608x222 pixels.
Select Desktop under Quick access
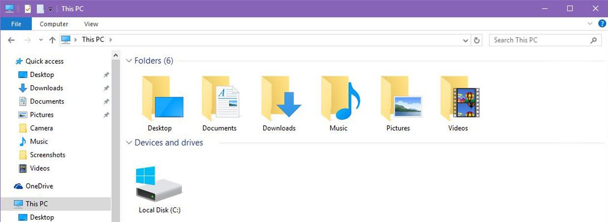coord(42,75)
